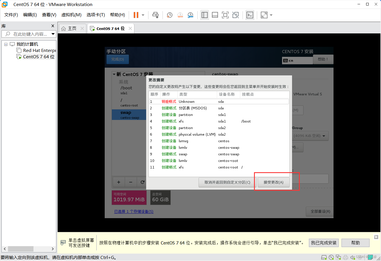381x261 pixels.
Task: Remove mount point with minus button
Action: (131, 182)
